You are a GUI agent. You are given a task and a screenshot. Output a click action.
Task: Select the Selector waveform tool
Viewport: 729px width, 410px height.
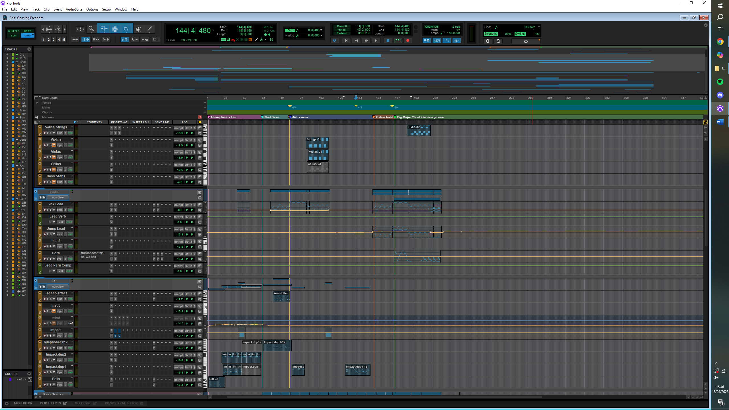pyautogui.click(x=115, y=29)
